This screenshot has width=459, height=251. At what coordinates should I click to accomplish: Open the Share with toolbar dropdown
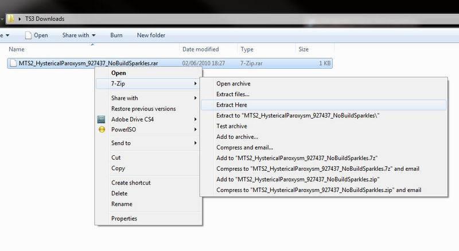click(79, 35)
